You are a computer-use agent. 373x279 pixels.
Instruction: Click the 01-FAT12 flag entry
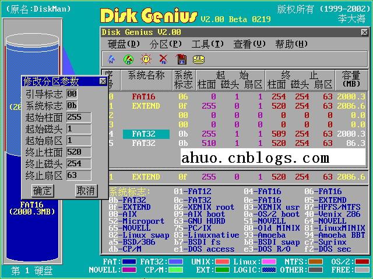[192, 191]
